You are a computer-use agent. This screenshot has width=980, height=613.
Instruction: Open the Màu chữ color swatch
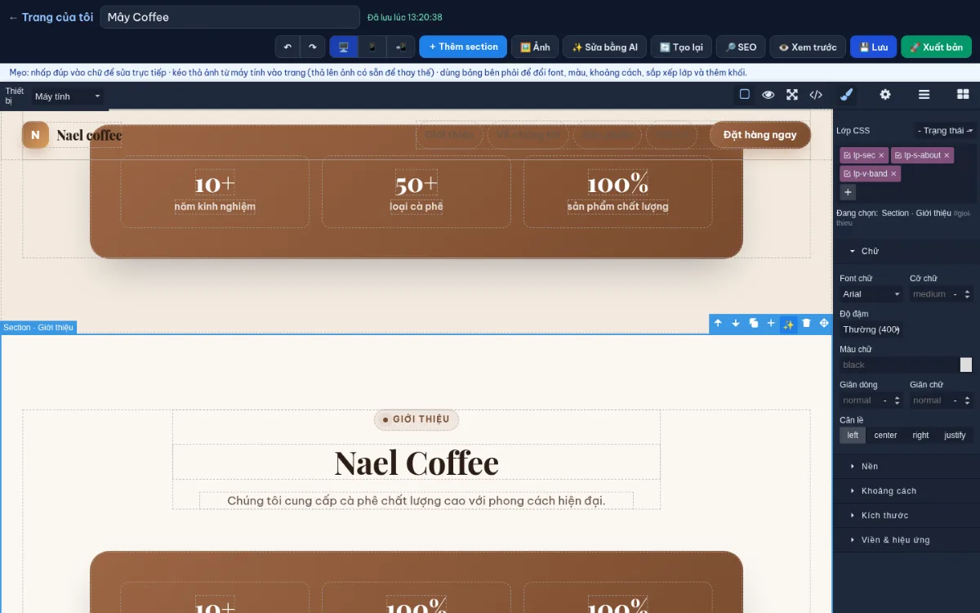coord(966,365)
